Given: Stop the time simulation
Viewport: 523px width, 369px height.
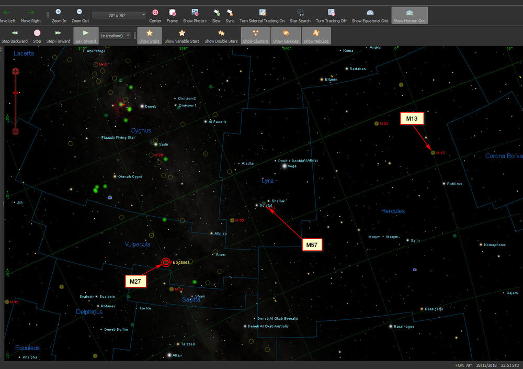Looking at the screenshot, I should point(37,36).
